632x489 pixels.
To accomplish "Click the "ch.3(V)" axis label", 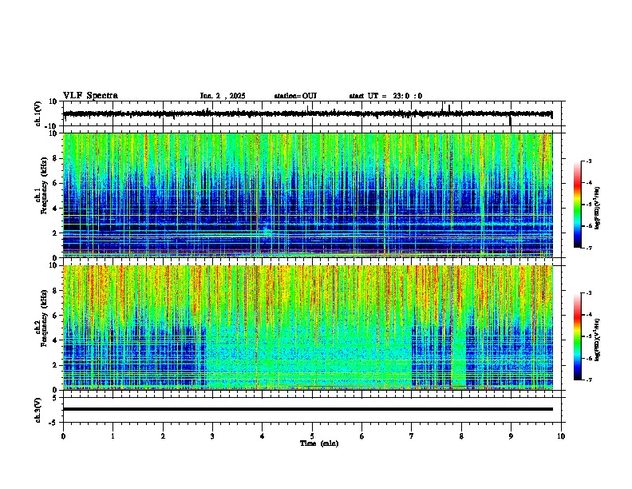I will coord(38,410).
